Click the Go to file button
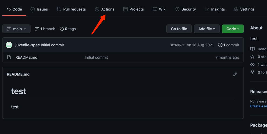 pyautogui.click(x=179, y=29)
